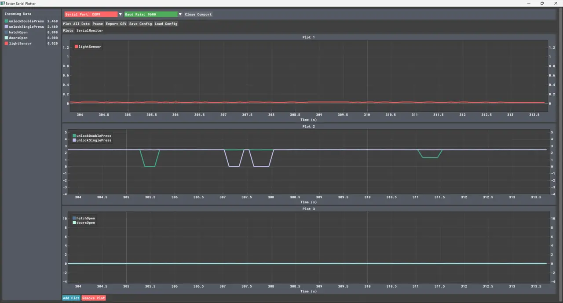Click the Better Serial Plotter app icon
This screenshot has width=563, height=303.
coord(3,3)
